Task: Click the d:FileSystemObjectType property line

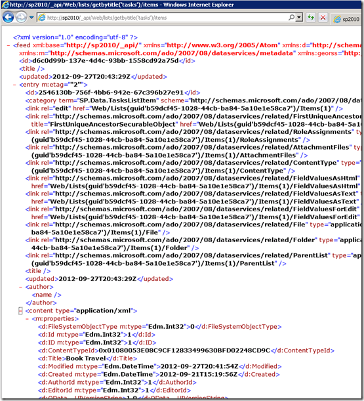Action: pyautogui.click(x=160, y=327)
